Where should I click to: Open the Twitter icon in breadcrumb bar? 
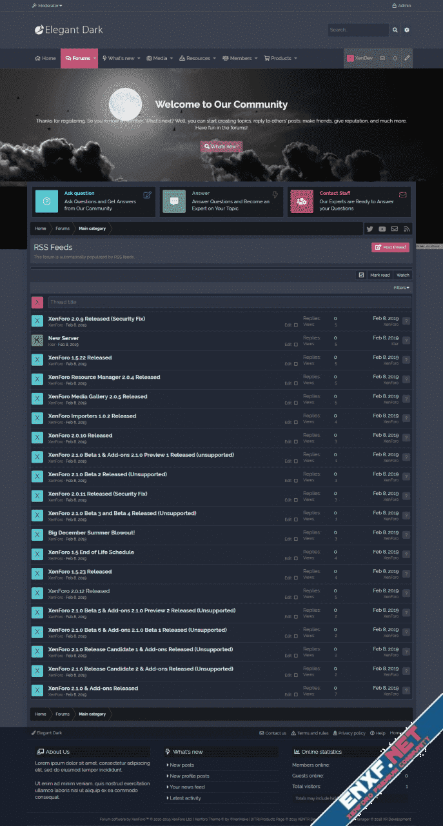coord(369,228)
